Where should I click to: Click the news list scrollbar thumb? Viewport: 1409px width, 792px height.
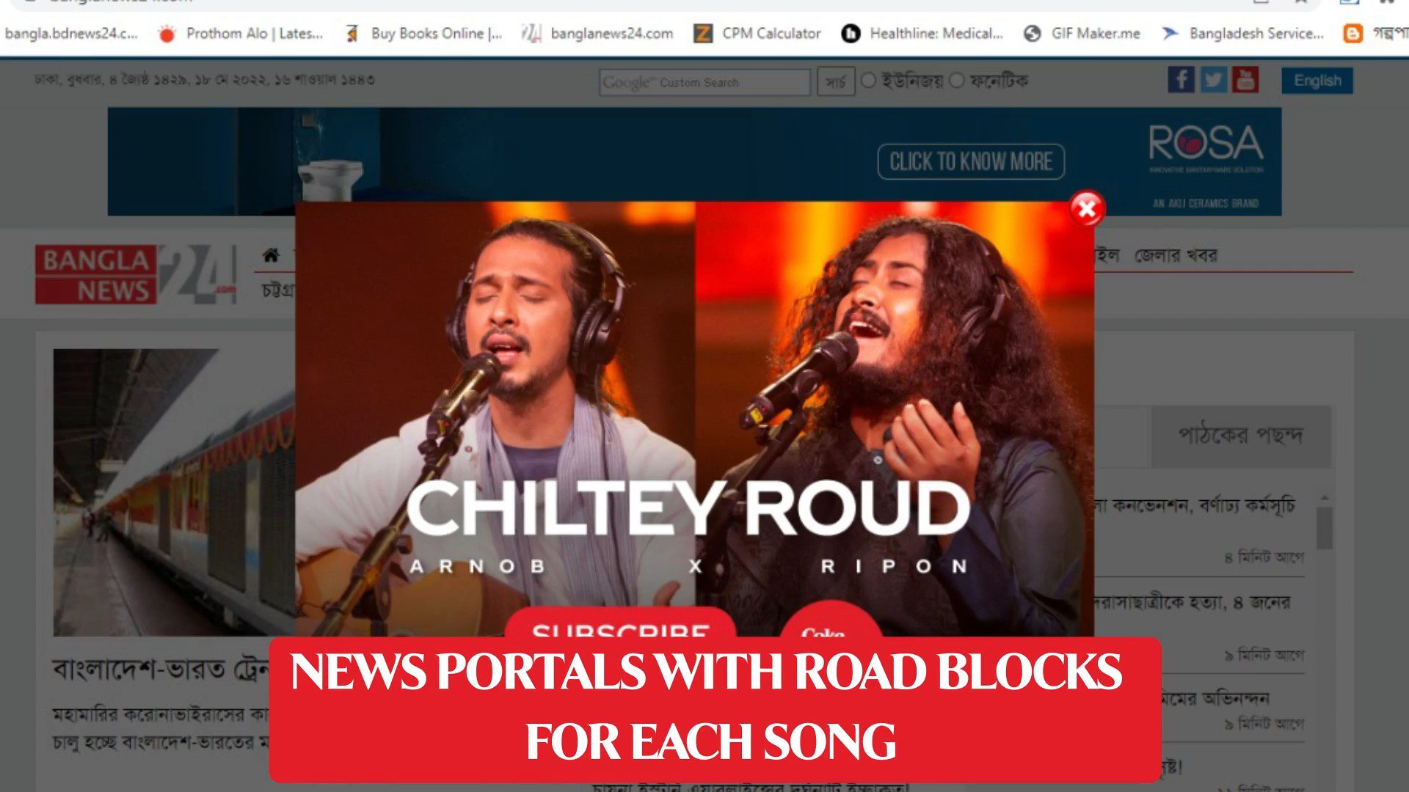pyautogui.click(x=1325, y=529)
